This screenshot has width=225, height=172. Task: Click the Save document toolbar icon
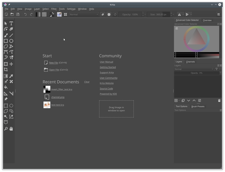point(18,14)
